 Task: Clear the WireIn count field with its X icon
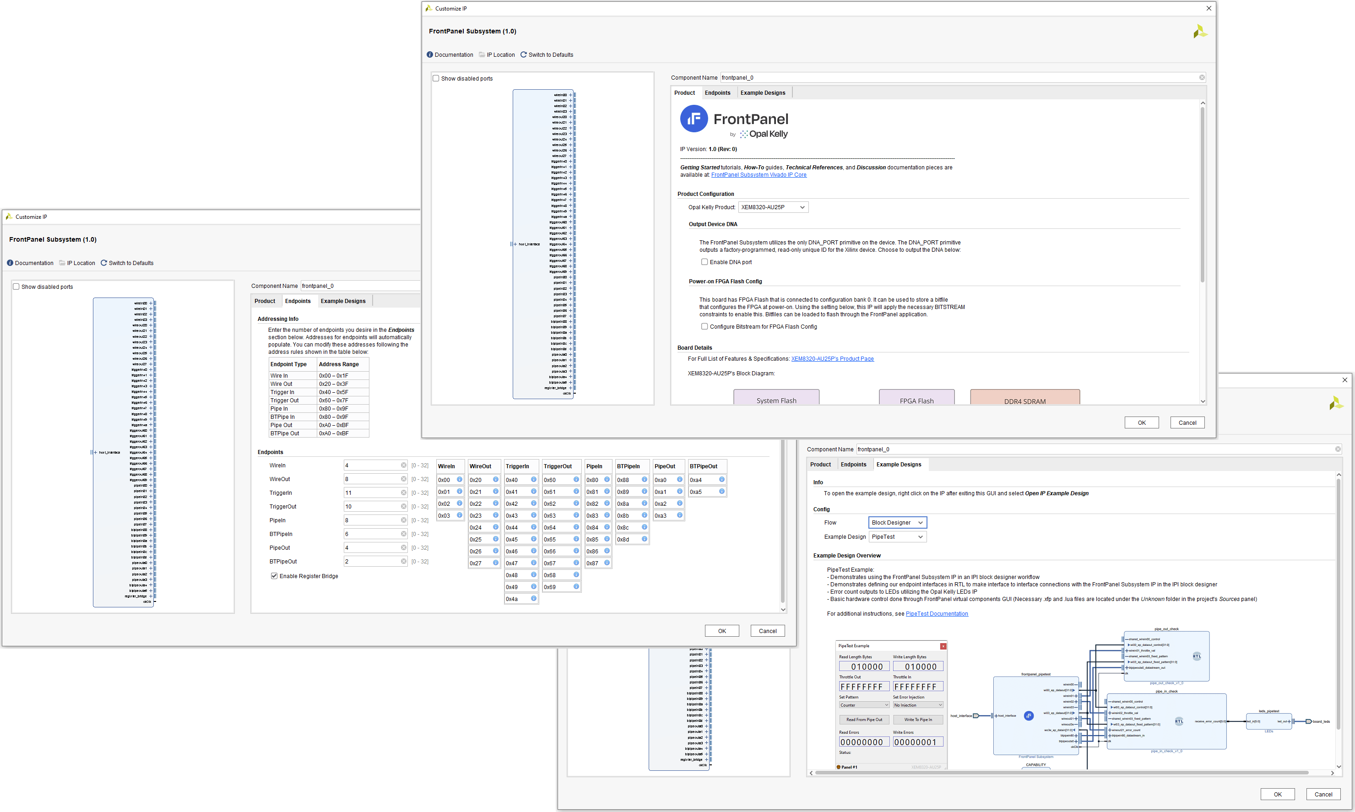click(x=403, y=465)
